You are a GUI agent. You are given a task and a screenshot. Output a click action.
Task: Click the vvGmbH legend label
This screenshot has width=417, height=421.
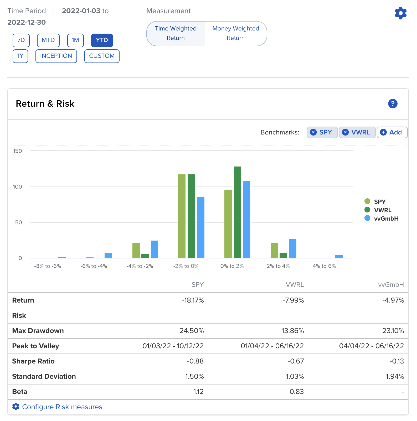(x=386, y=219)
